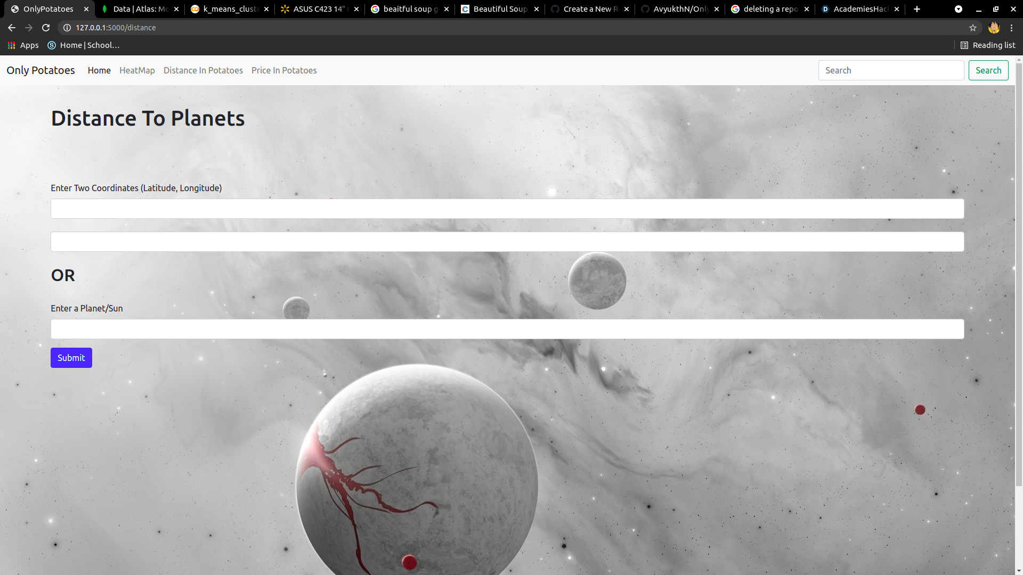Bookmark this page with star icon

[973, 28]
